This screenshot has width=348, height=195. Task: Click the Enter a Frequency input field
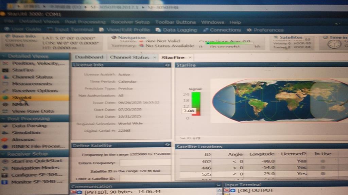click(145, 163)
